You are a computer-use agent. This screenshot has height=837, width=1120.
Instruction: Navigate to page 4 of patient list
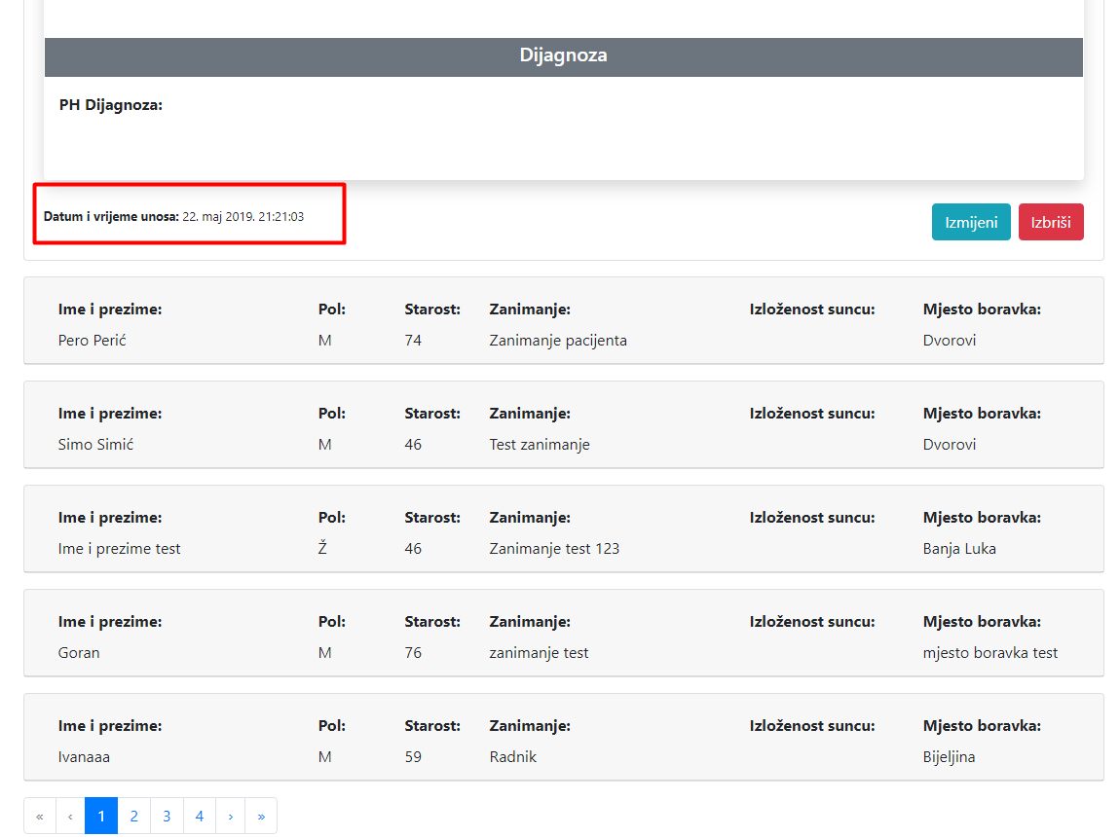pyautogui.click(x=200, y=817)
